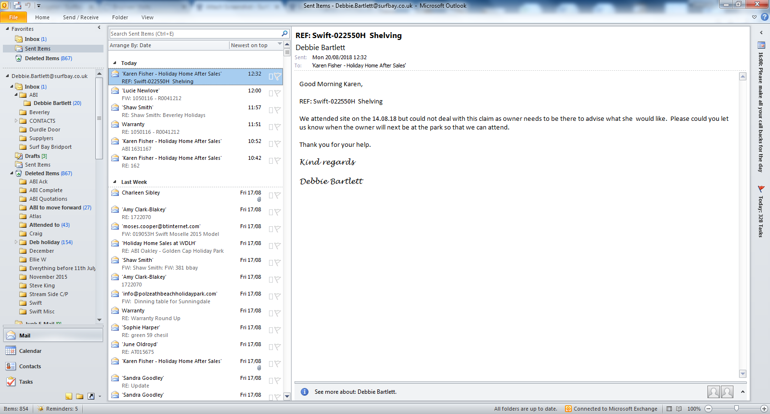The width and height of the screenshot is (770, 414).
Task: Toggle follow-up flag on Lucie Newlove email
Action: pos(277,93)
